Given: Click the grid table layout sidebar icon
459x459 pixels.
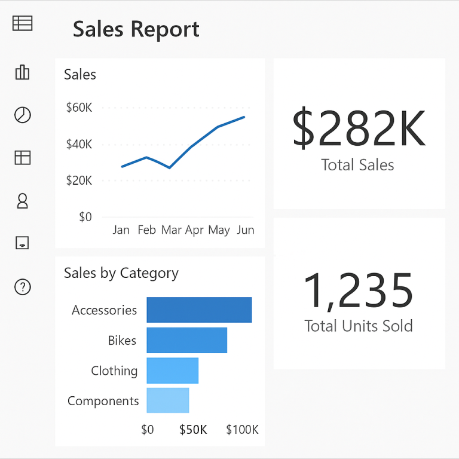Looking at the screenshot, I should pyautogui.click(x=22, y=157).
